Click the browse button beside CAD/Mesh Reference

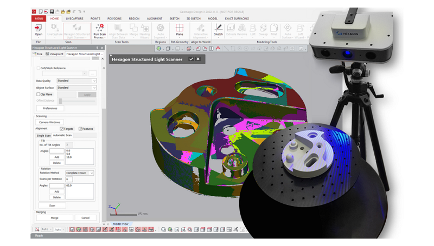point(92,74)
